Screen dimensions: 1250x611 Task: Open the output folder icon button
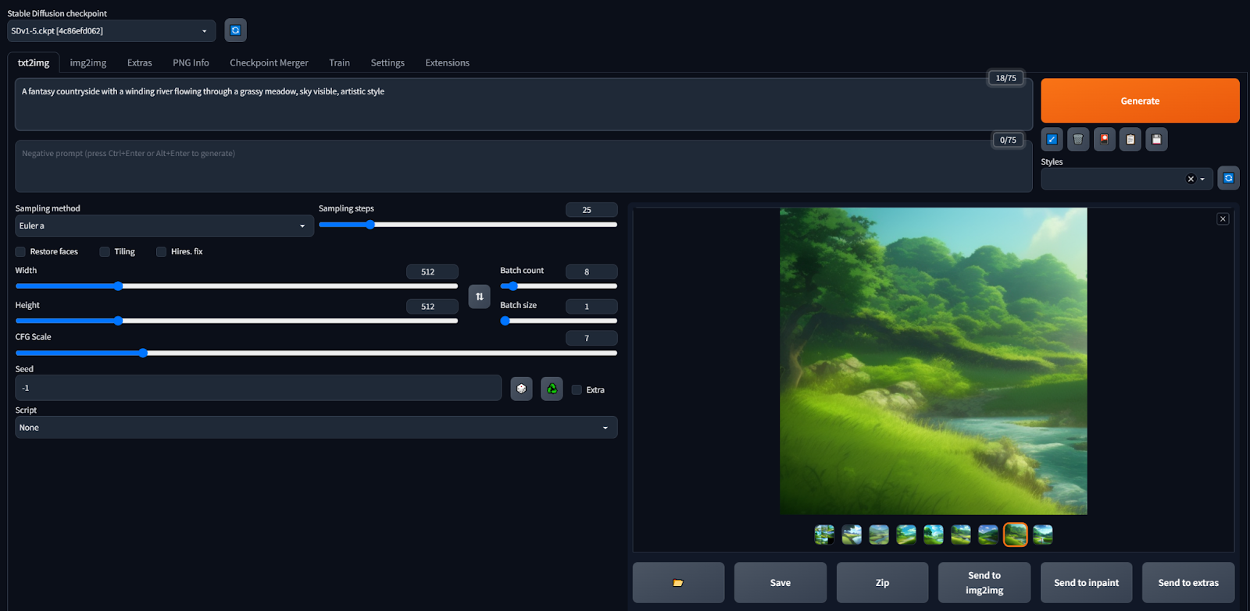point(678,583)
